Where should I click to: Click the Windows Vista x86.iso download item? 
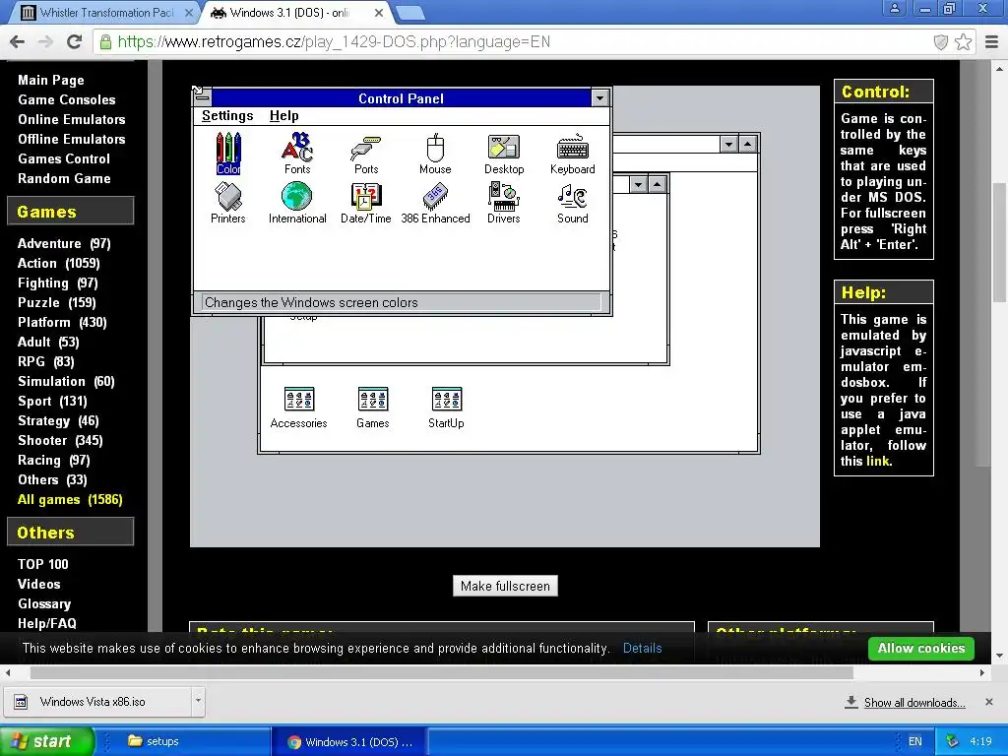96,701
